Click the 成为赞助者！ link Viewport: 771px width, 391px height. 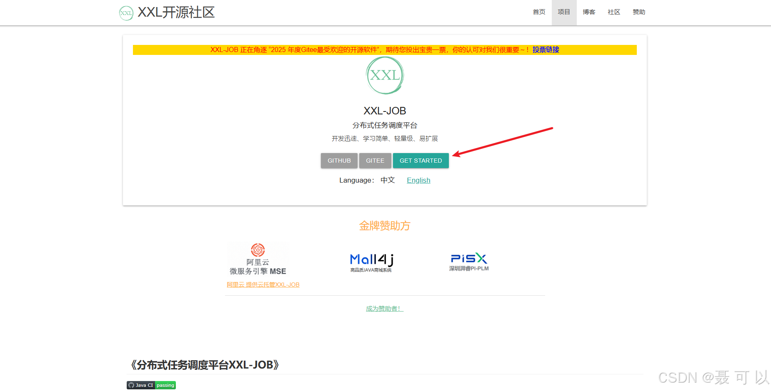385,309
